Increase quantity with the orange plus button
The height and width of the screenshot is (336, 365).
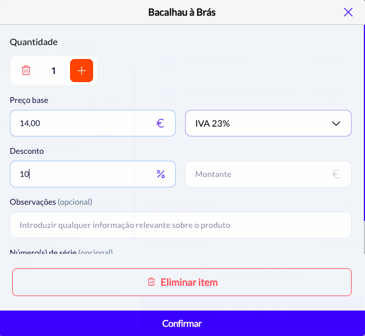(x=82, y=71)
